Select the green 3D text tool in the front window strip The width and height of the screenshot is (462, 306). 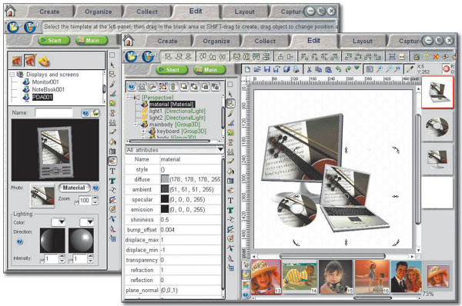coord(230,210)
